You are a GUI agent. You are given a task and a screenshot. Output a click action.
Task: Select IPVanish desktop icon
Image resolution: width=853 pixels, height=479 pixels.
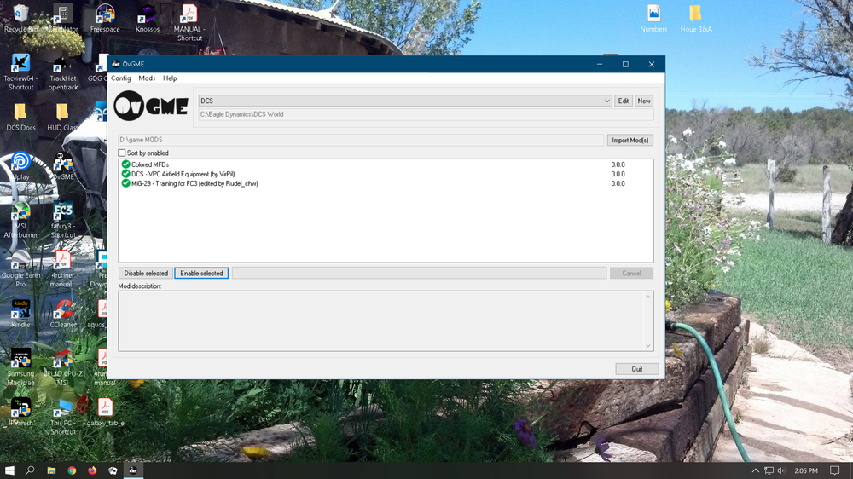[x=20, y=412]
